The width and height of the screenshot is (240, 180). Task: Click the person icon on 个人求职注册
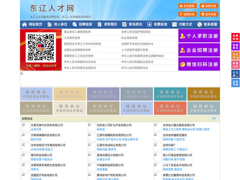pos(182,36)
